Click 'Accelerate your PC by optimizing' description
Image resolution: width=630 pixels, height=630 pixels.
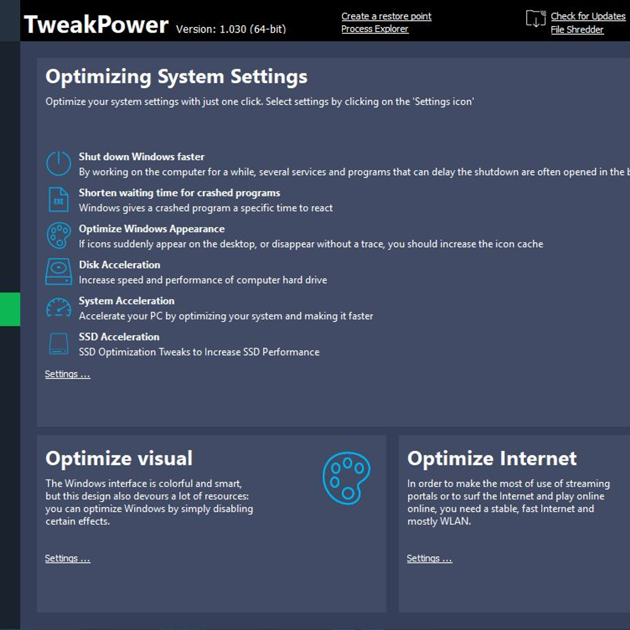coord(226,316)
